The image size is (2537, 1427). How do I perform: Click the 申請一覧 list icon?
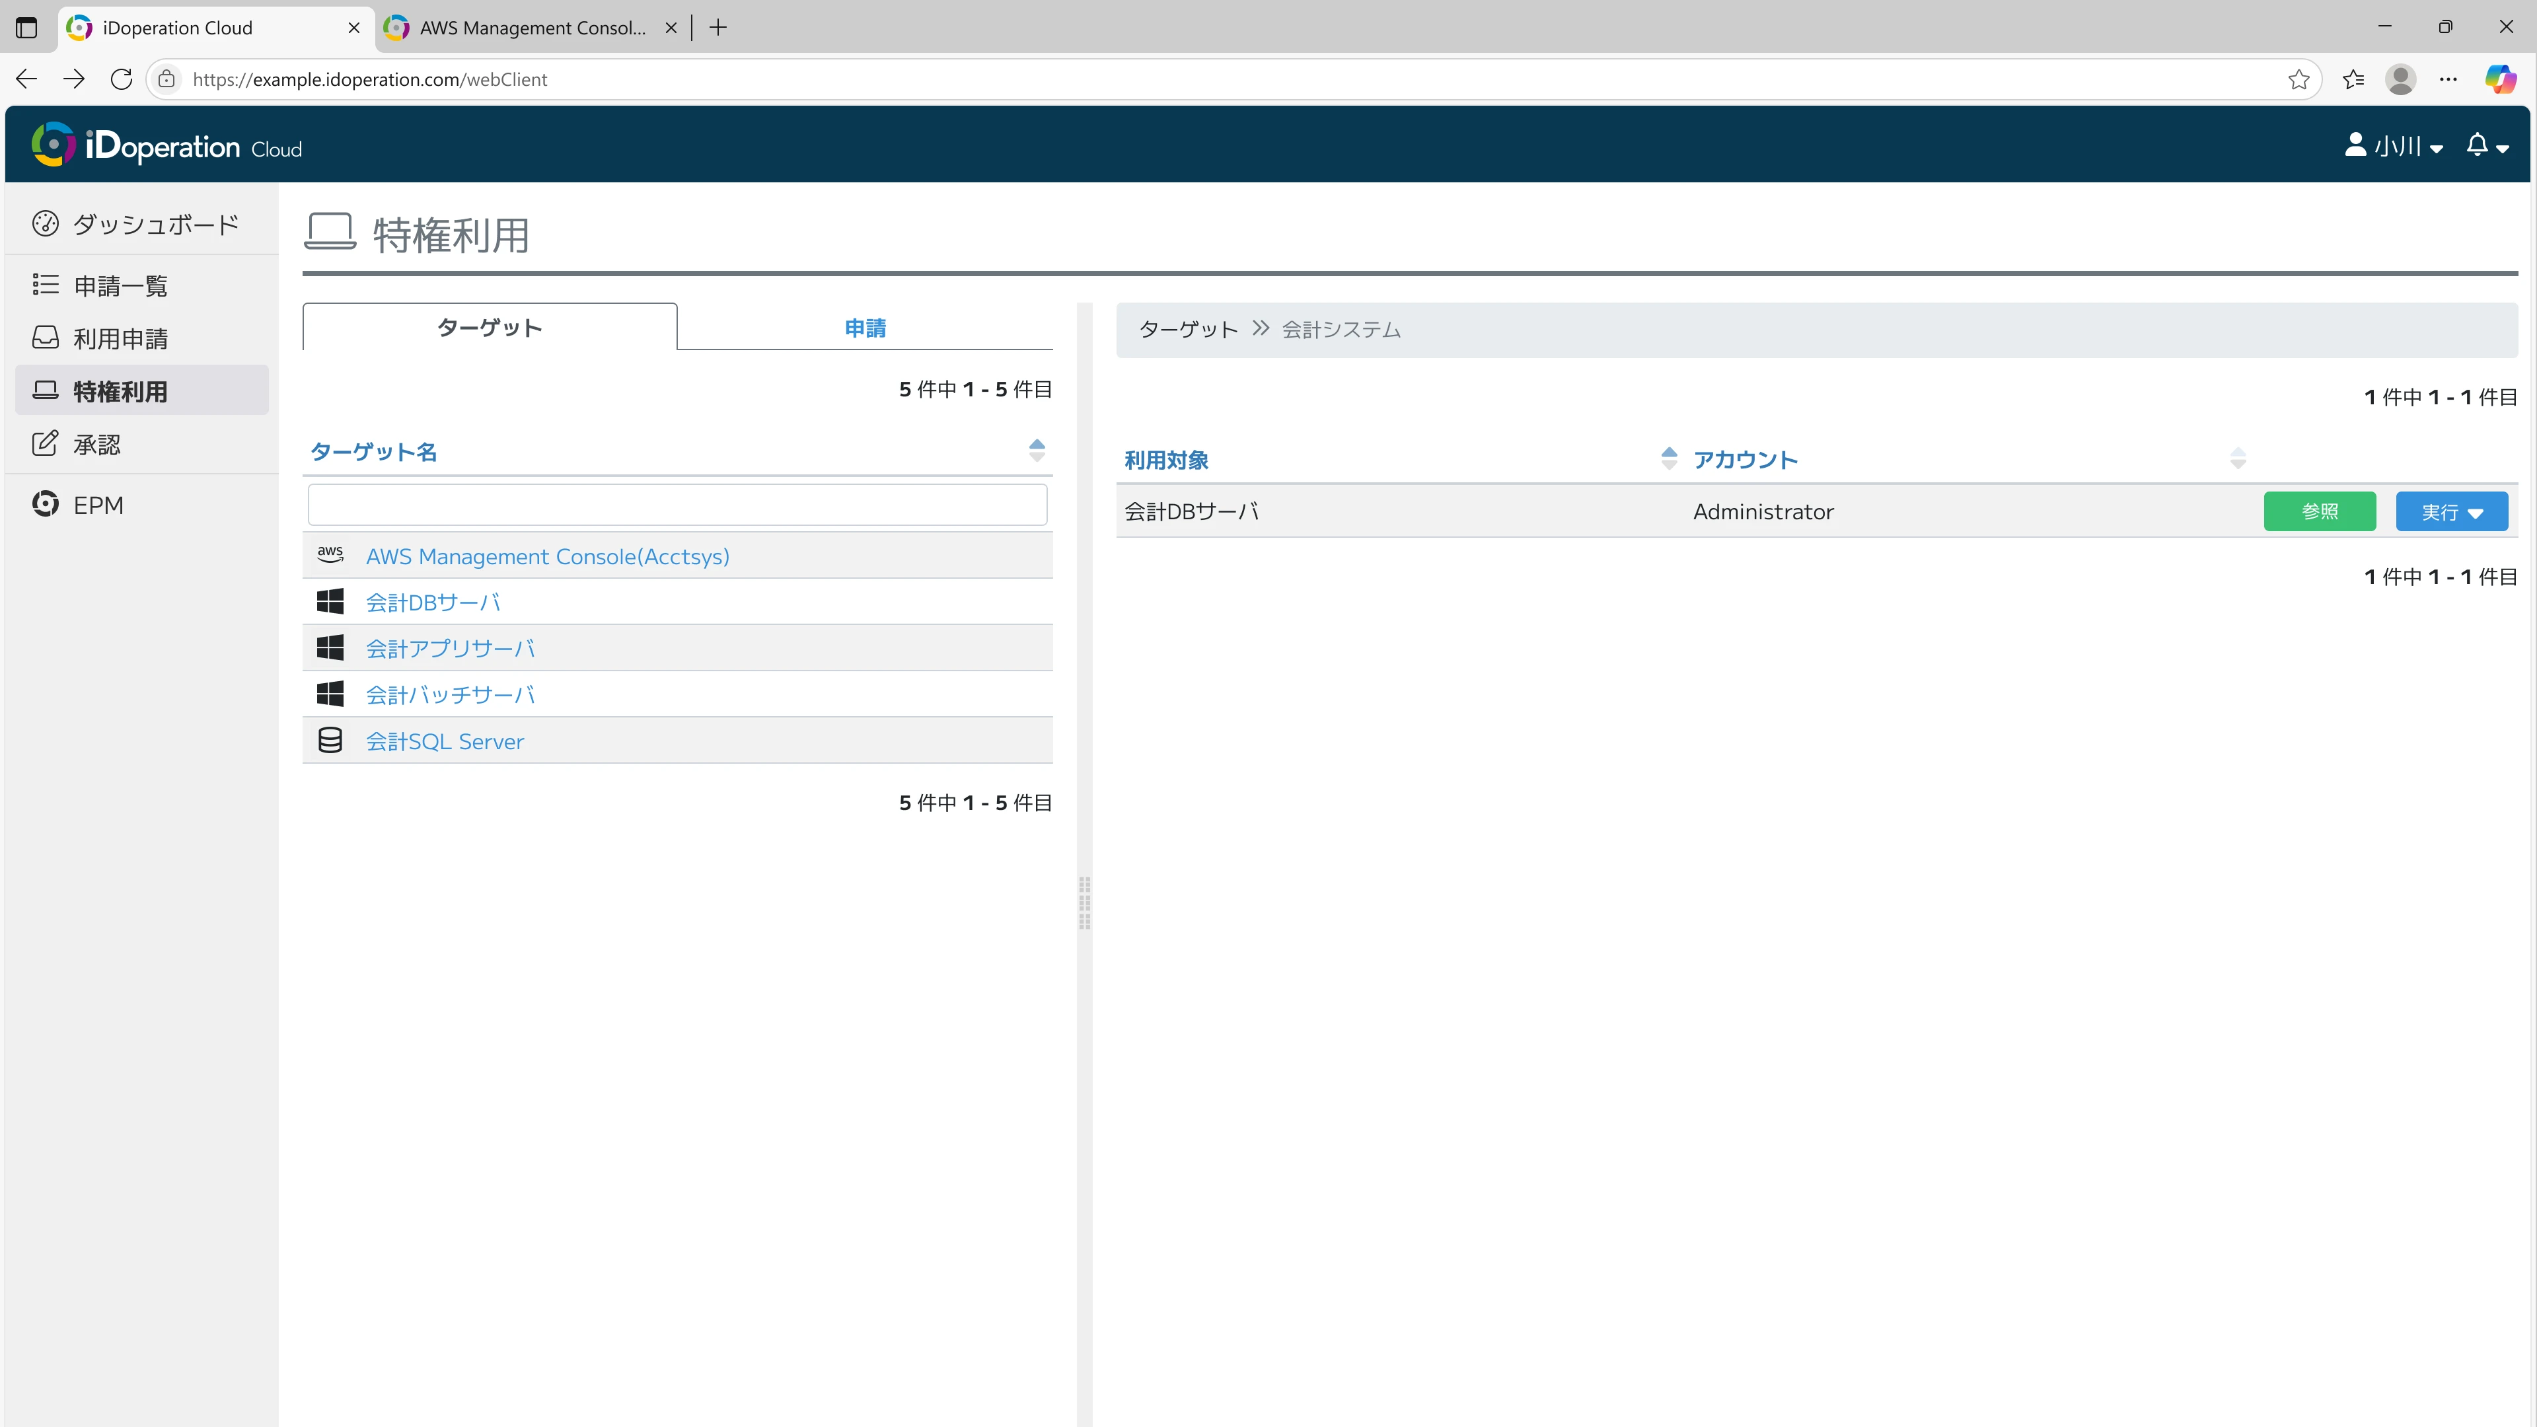pos(46,285)
